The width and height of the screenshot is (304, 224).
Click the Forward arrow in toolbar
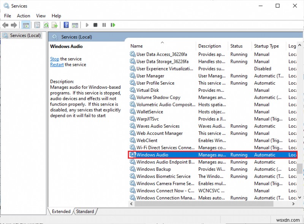tap(14, 25)
